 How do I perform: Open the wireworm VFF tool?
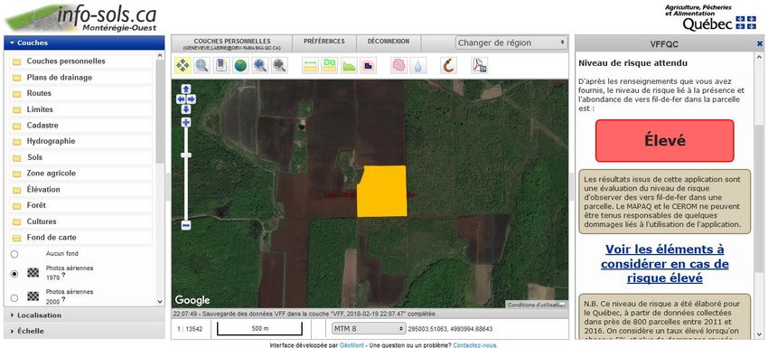448,65
